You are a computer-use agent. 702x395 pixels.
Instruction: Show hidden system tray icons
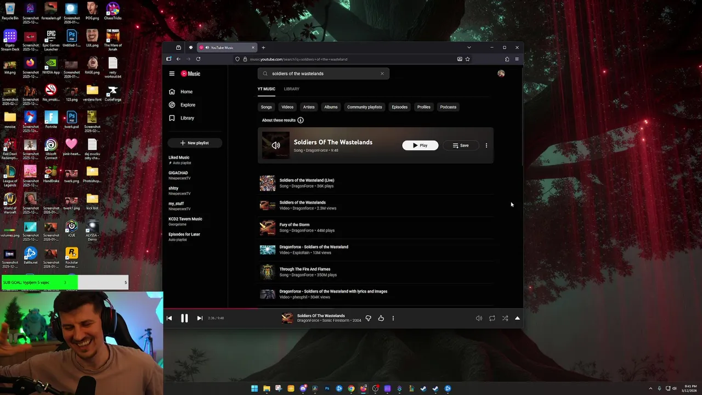(x=650, y=388)
